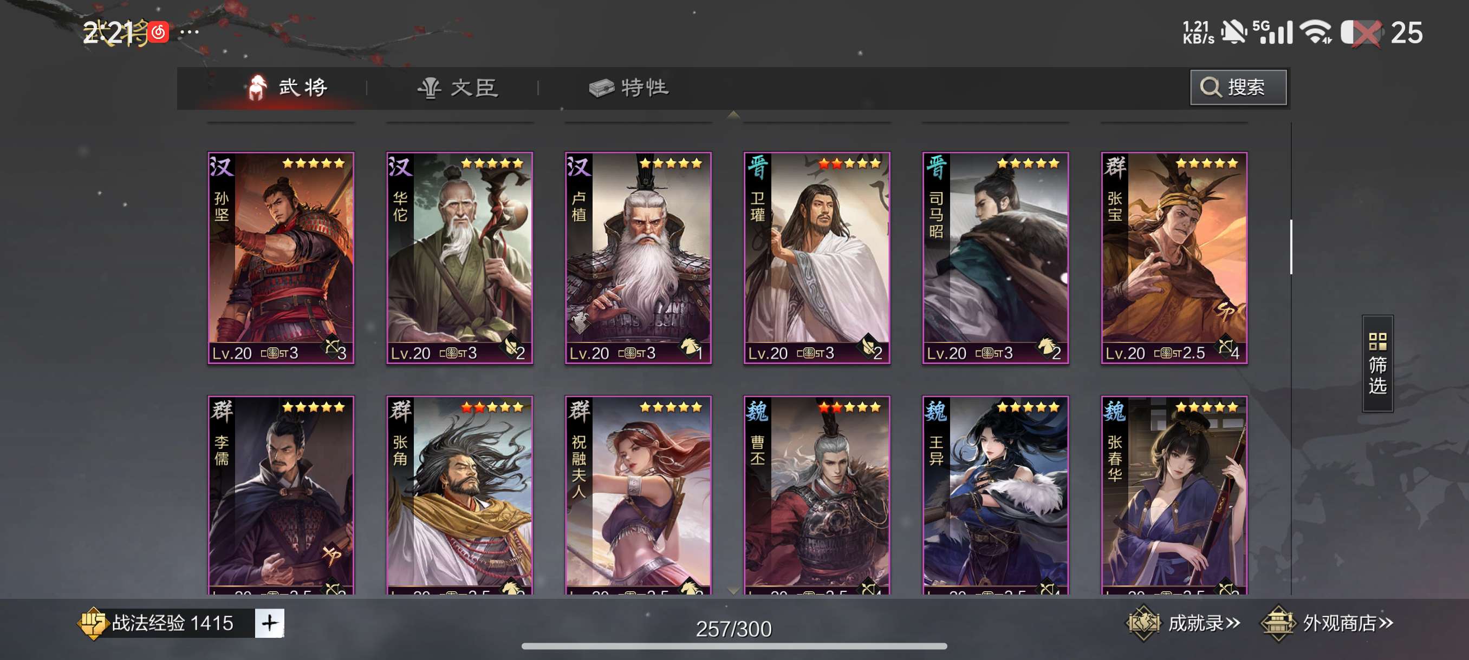Click the 战法经验 fist icon

93,623
